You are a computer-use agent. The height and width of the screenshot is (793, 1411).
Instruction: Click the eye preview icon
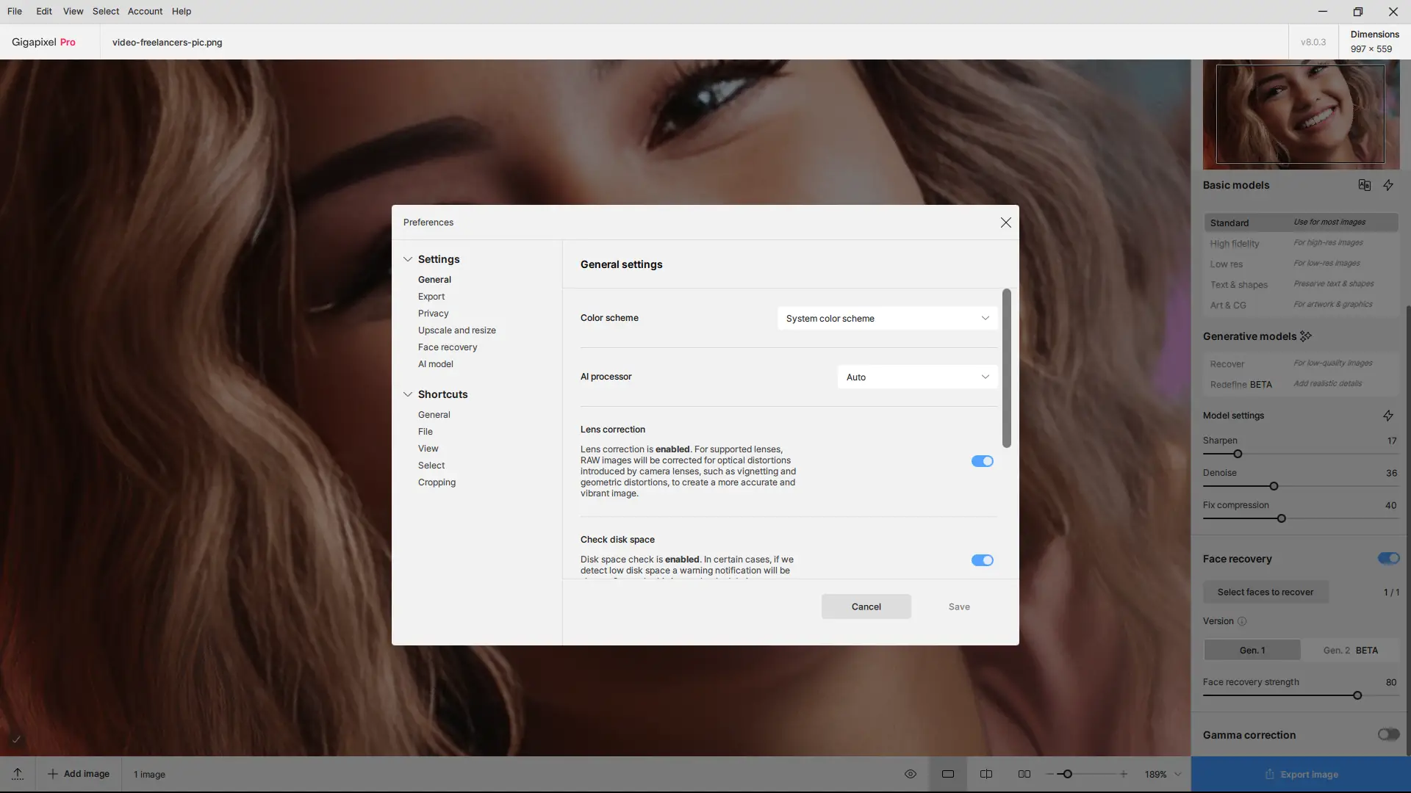tap(910, 774)
